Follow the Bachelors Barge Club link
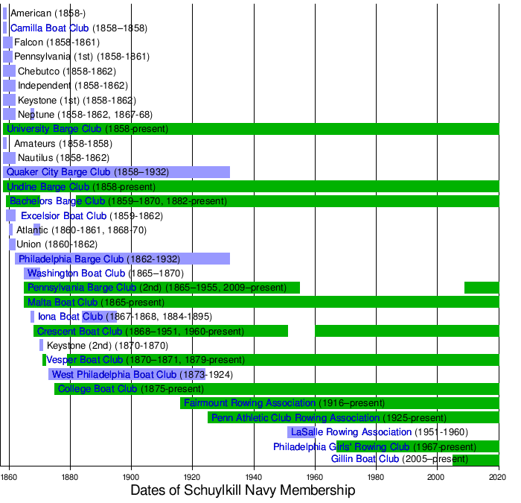521x503 pixels. click(x=57, y=201)
